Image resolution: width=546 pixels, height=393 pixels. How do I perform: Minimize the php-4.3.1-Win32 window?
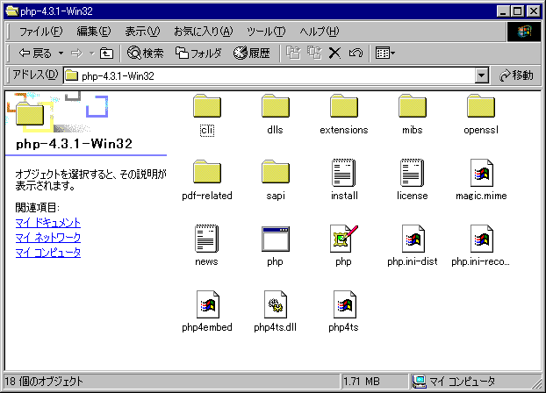tap(503, 11)
